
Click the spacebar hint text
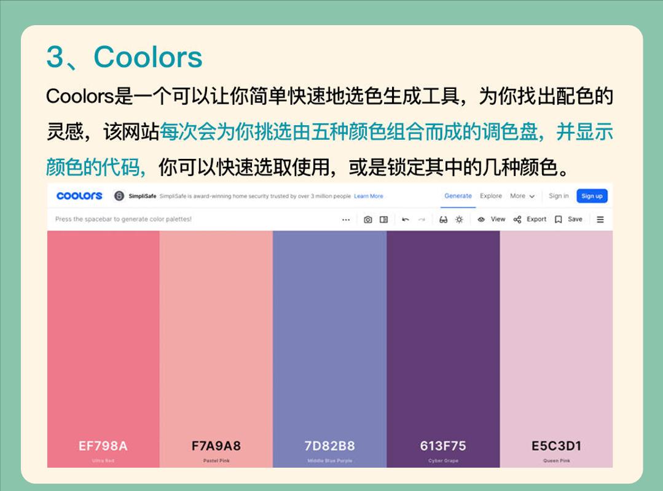123,219
